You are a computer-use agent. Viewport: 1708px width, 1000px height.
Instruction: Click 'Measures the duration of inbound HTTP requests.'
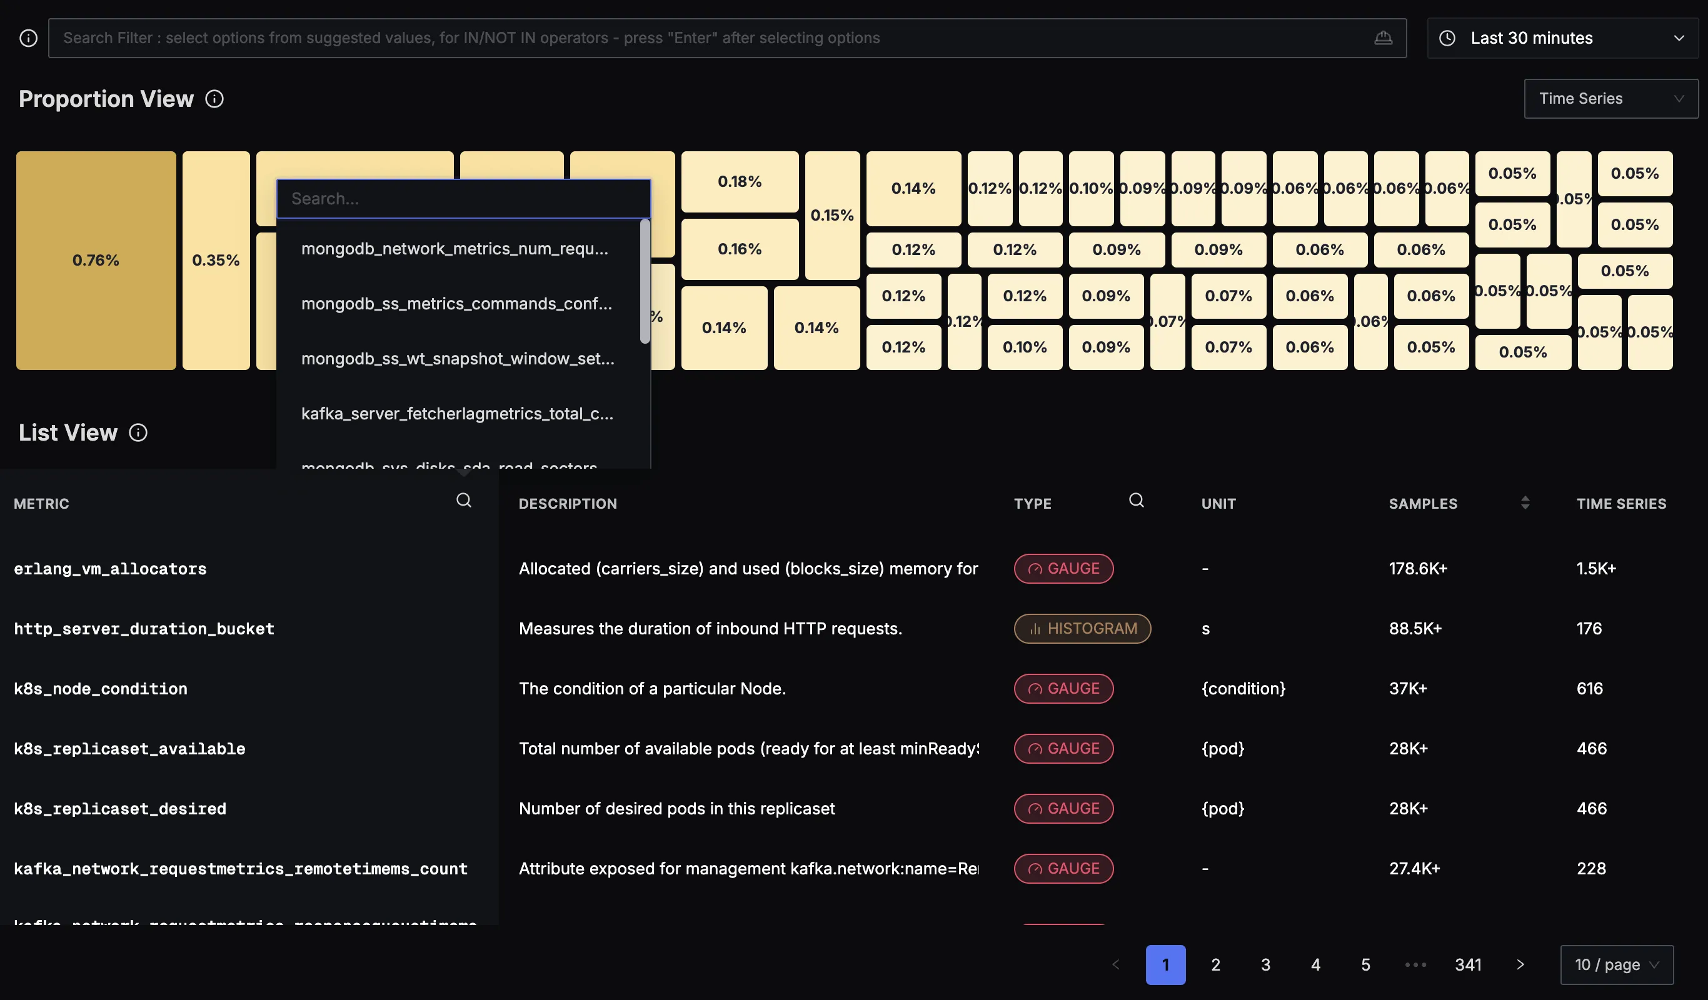[x=710, y=629]
